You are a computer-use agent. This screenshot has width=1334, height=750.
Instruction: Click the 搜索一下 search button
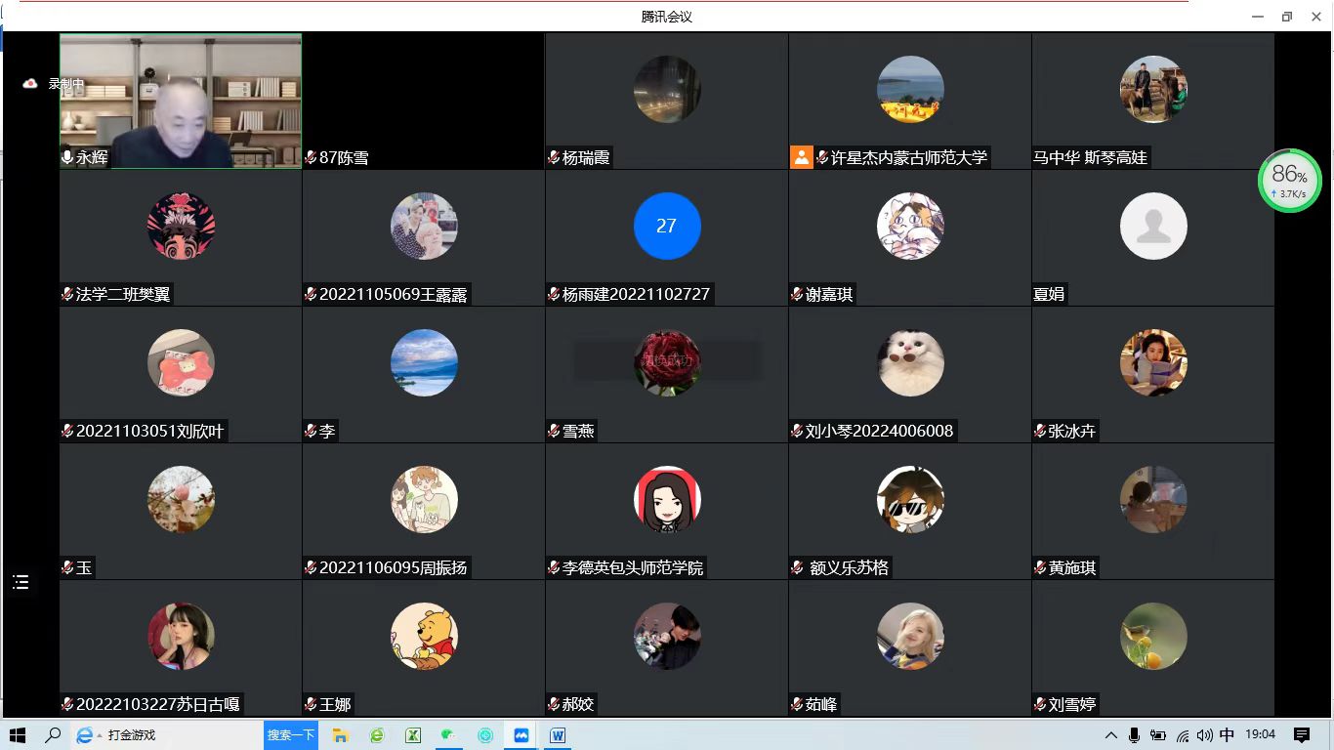tap(291, 735)
